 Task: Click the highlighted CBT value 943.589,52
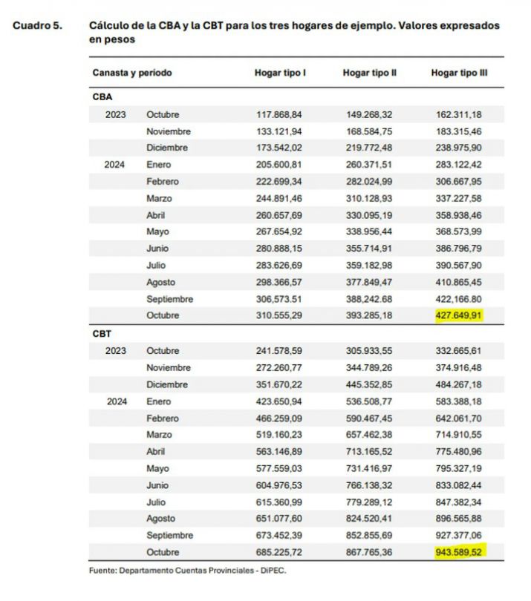[458, 552]
